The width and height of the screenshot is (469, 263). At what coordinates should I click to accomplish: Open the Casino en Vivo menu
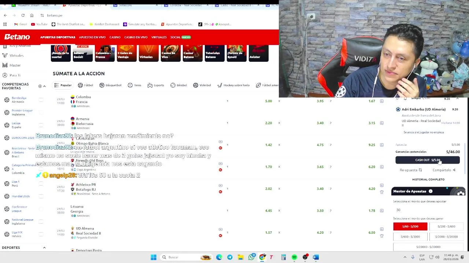click(x=136, y=37)
